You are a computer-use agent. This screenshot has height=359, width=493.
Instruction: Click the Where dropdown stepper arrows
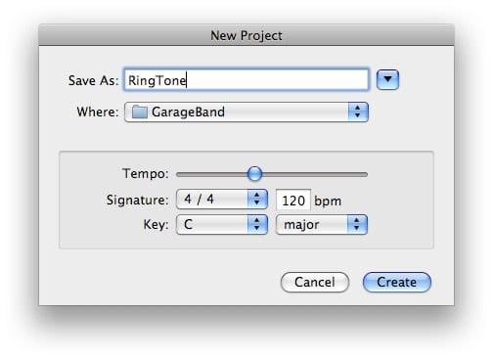click(358, 112)
